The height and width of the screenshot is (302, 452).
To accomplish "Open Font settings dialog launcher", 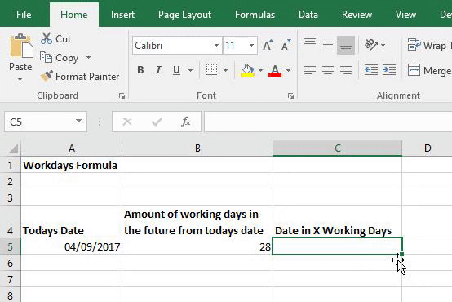I will [290, 96].
